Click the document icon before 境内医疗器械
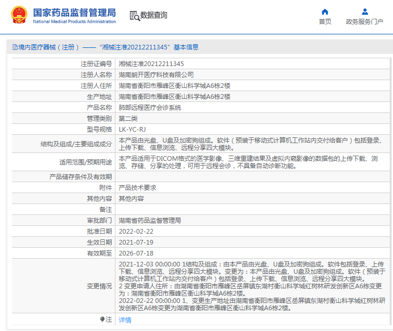This screenshot has width=393, height=331. [x=15, y=47]
